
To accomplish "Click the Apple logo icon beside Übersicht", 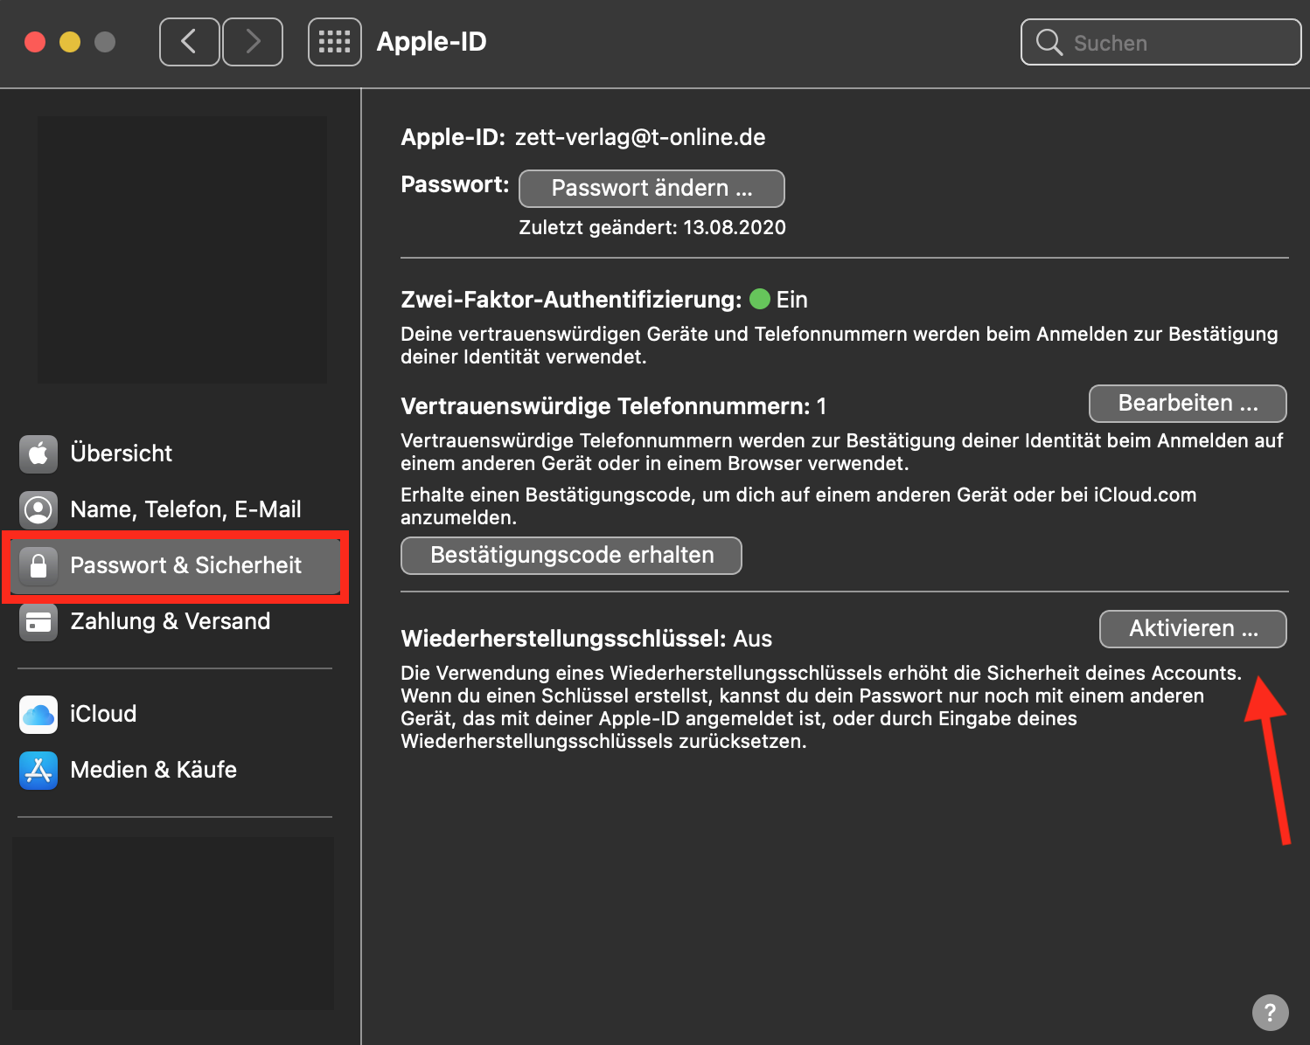I will (38, 453).
